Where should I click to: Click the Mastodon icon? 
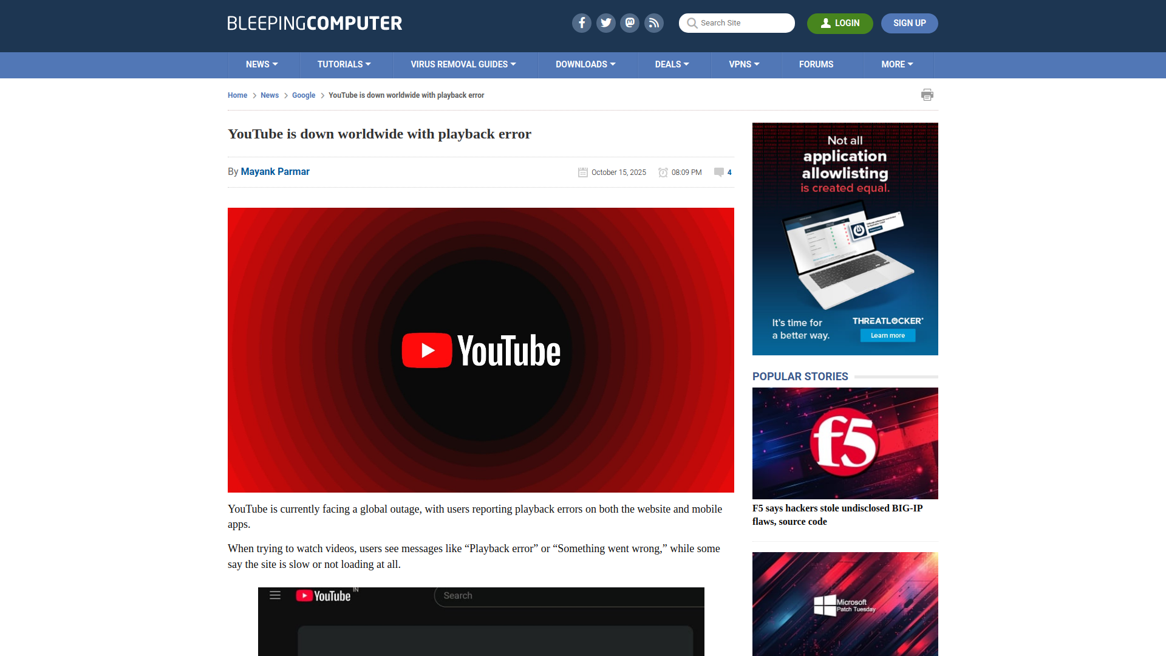[x=630, y=23]
